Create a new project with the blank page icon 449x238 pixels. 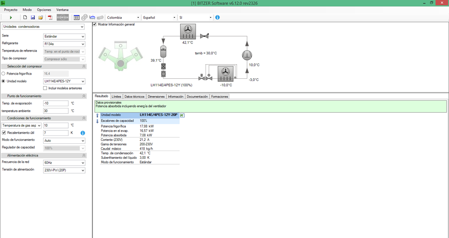coord(25,17)
